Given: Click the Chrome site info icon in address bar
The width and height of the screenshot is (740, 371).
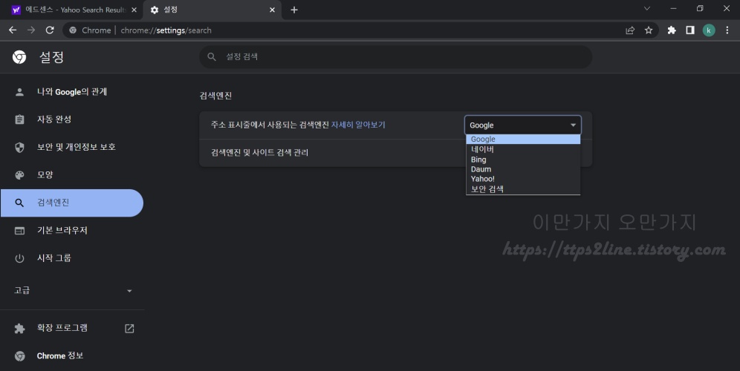Looking at the screenshot, I should coord(73,30).
